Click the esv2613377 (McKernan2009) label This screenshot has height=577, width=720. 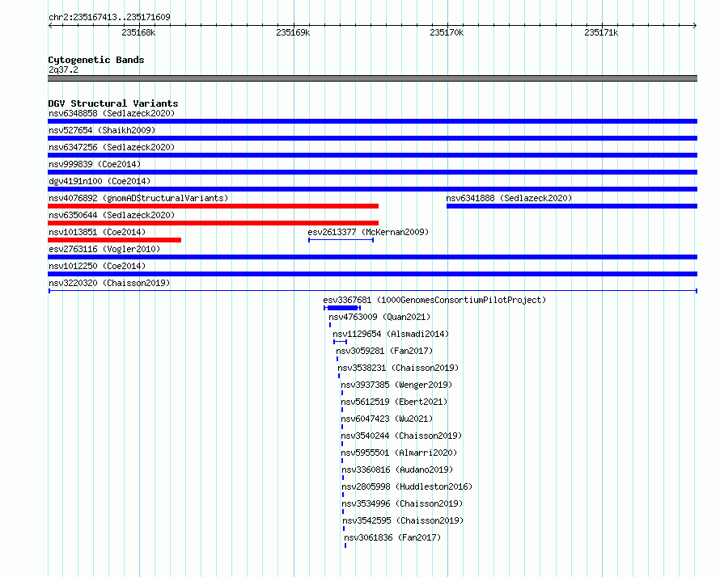tap(368, 232)
